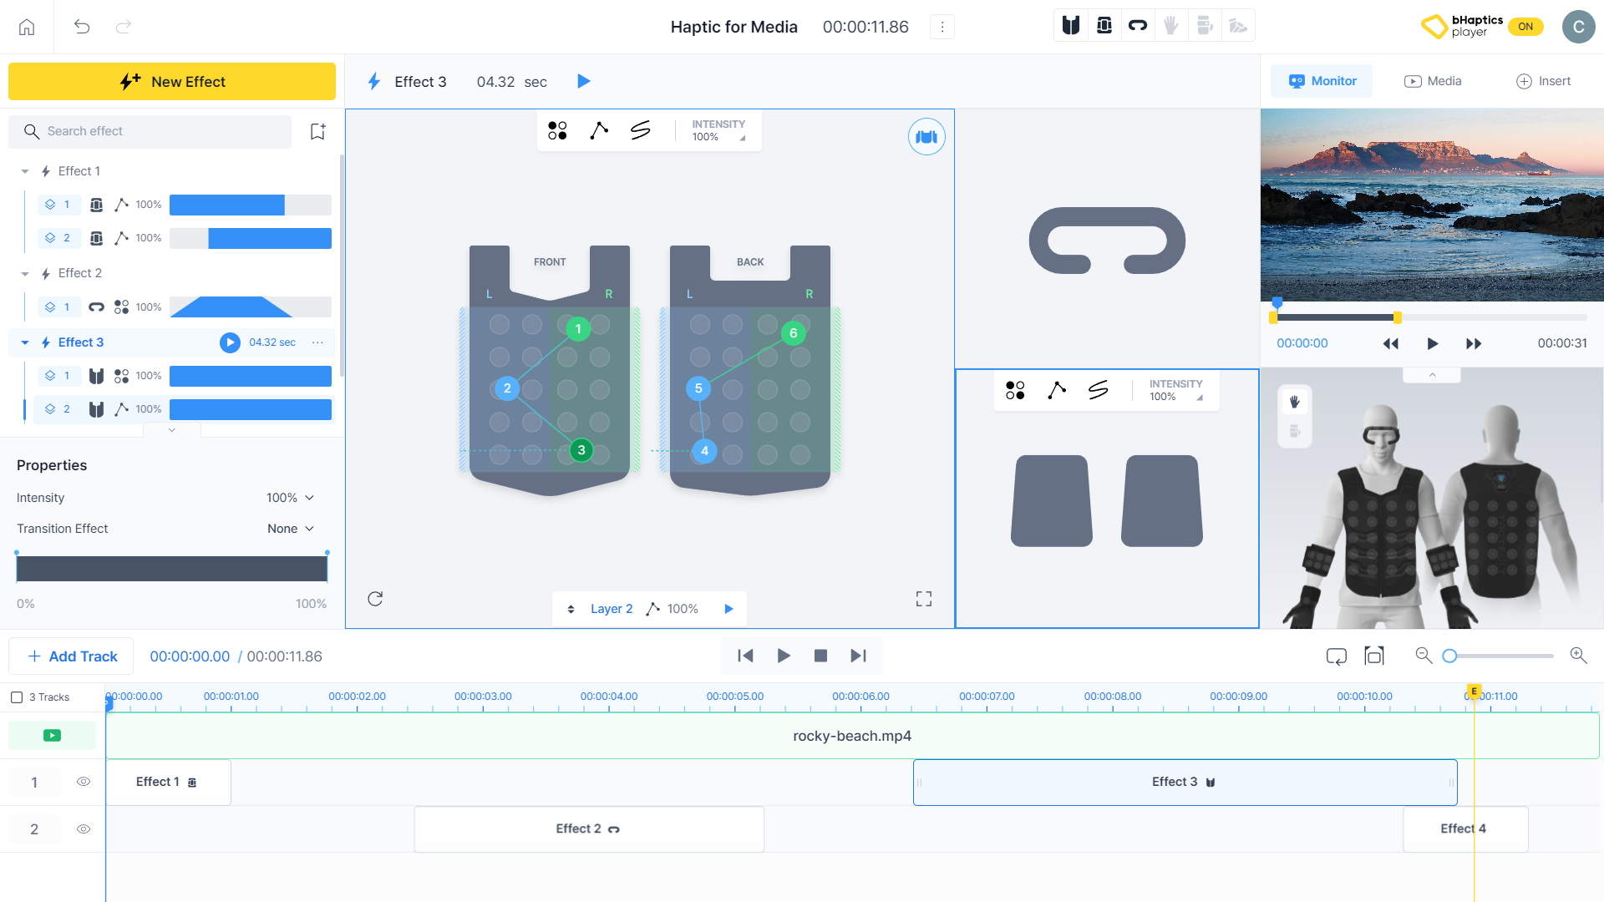Select the foot device icon in top bar
Screen dimensions: 1604x902
pos(1238,26)
